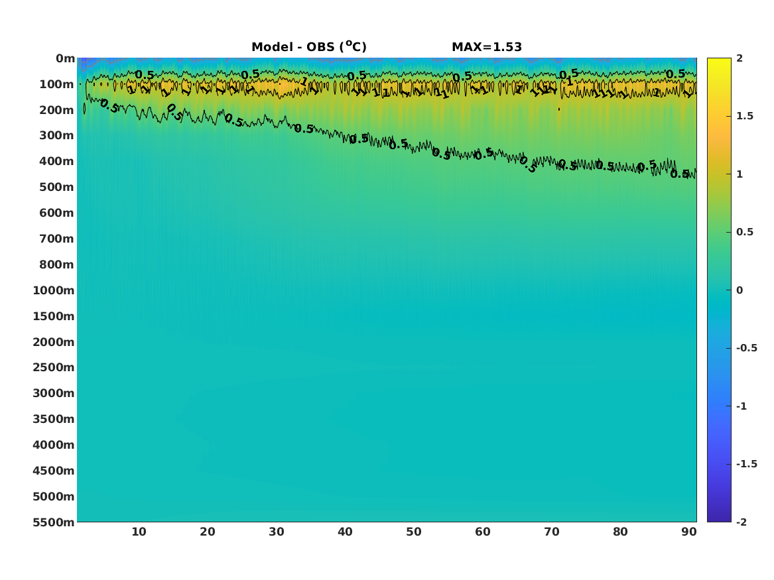Screen dimensions: 774x580
Task: Click the teal zero-level region of the colorbar
Action: tap(719, 290)
